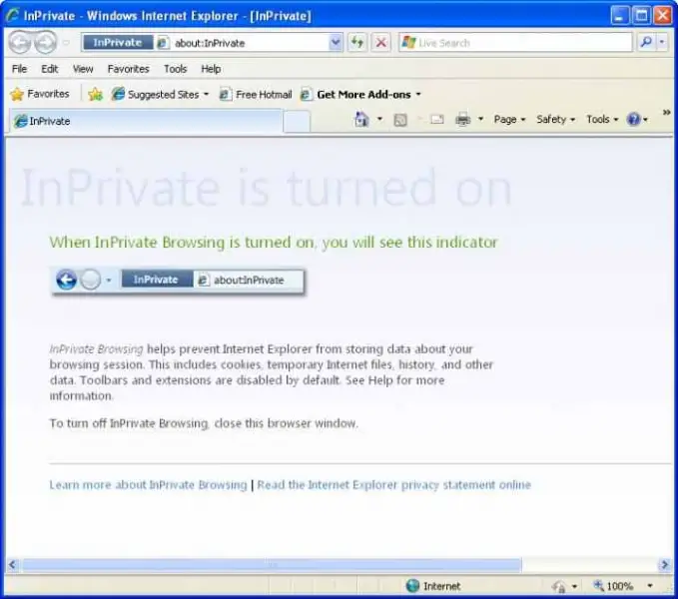678x599 pixels.
Task: Click the Read Mail icon
Action: 436,119
